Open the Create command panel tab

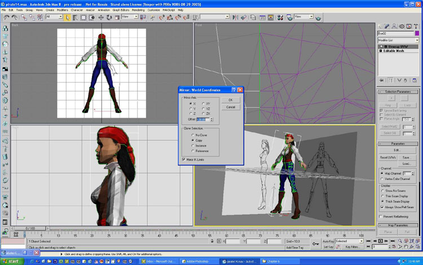pos(381,26)
